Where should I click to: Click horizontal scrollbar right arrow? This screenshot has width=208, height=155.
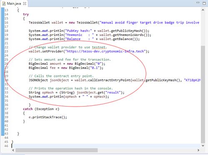click(x=198, y=150)
